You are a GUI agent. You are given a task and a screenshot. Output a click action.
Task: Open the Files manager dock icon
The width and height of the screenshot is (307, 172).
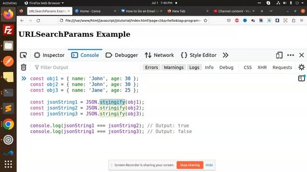8,46
